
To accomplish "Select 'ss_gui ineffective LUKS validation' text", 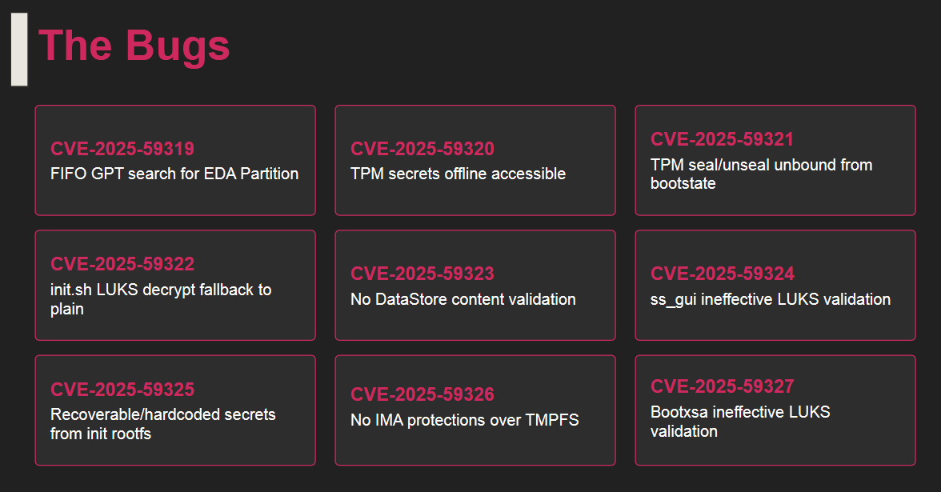I will [771, 299].
